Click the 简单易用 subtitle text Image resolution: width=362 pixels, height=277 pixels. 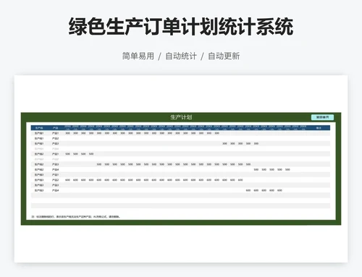(x=138, y=56)
